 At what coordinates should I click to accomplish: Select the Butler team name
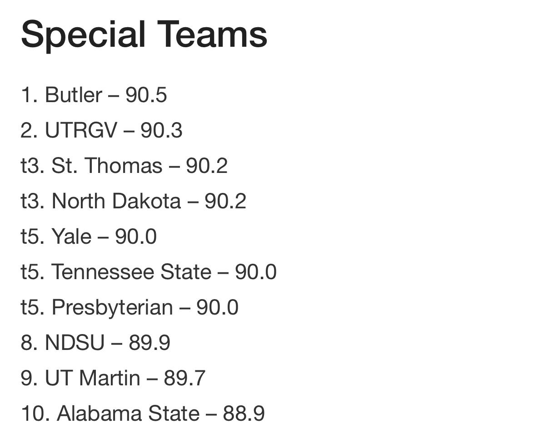tap(73, 95)
